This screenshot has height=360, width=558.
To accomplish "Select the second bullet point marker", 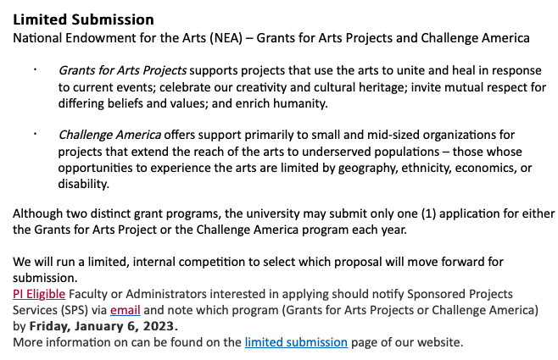I will (x=36, y=133).
